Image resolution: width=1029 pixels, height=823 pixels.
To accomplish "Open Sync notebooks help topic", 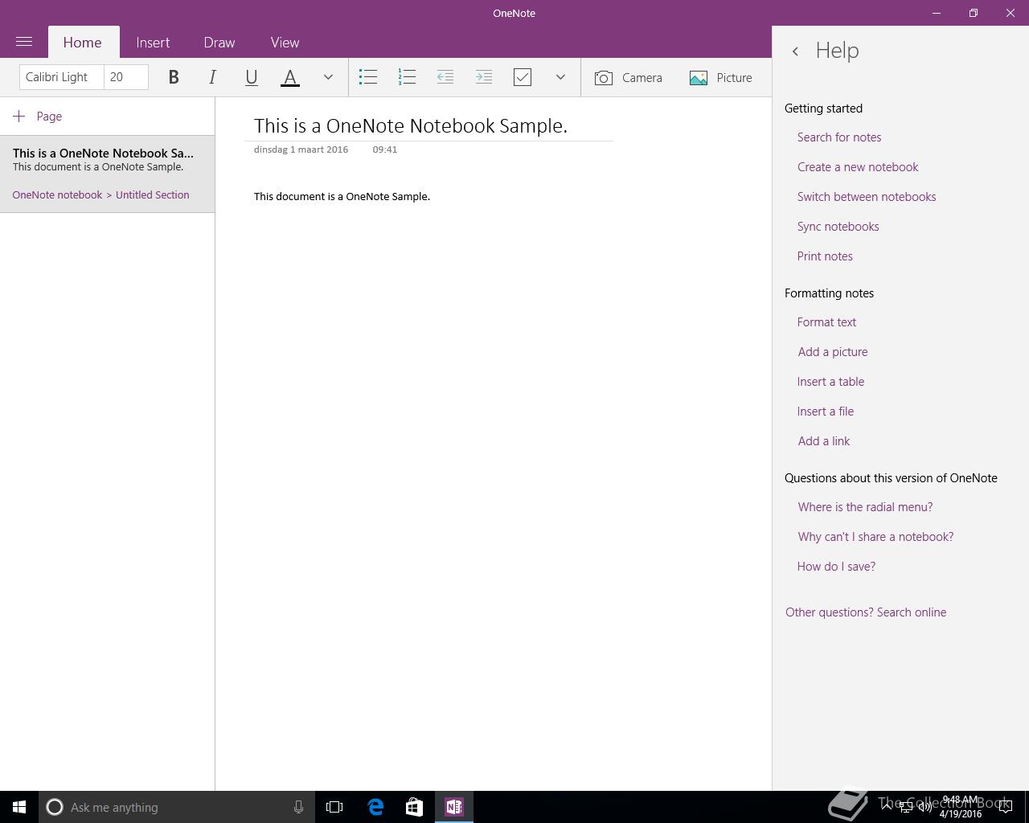I will (x=838, y=227).
